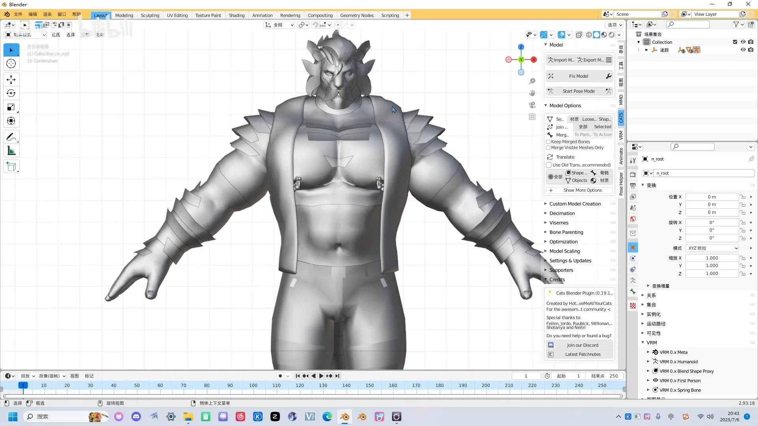Select the Transform tool

pos(11,121)
